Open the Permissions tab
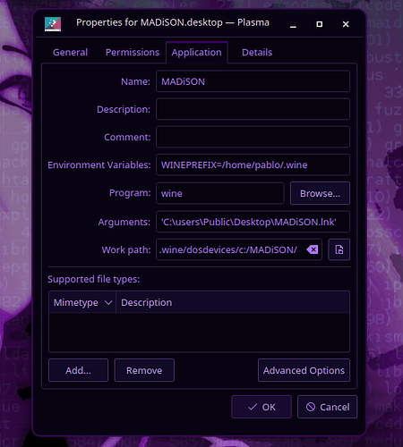 pos(133,53)
